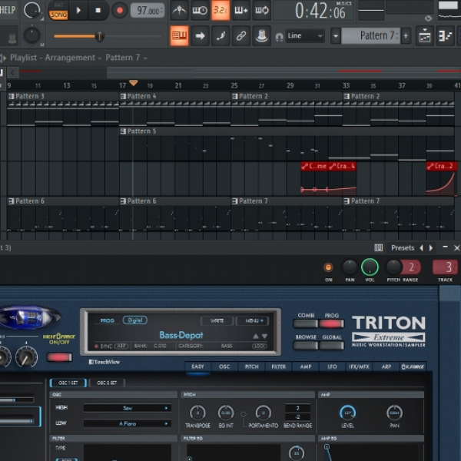The width and height of the screenshot is (461, 461).
Task: Toggle the countdown before recording icon
Action: [x=221, y=11]
